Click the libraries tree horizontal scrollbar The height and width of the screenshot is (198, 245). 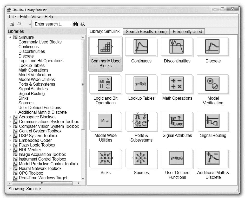tap(42, 183)
